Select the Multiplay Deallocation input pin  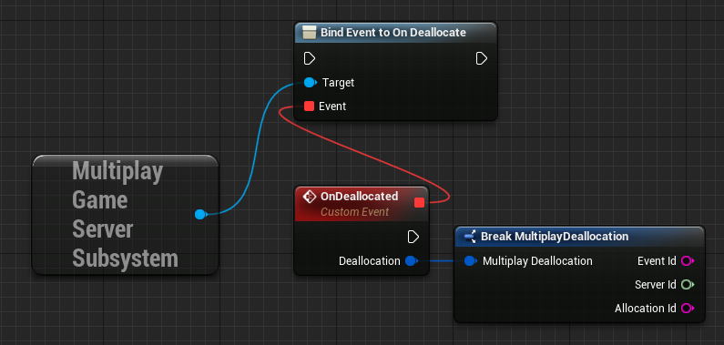click(x=471, y=261)
